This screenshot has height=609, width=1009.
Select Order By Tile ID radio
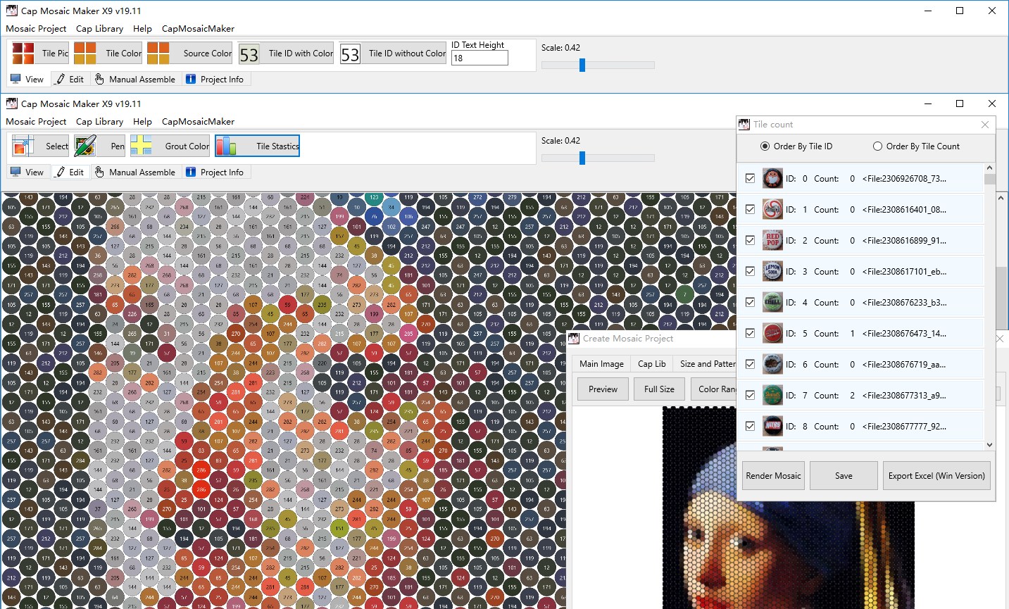[796, 146]
